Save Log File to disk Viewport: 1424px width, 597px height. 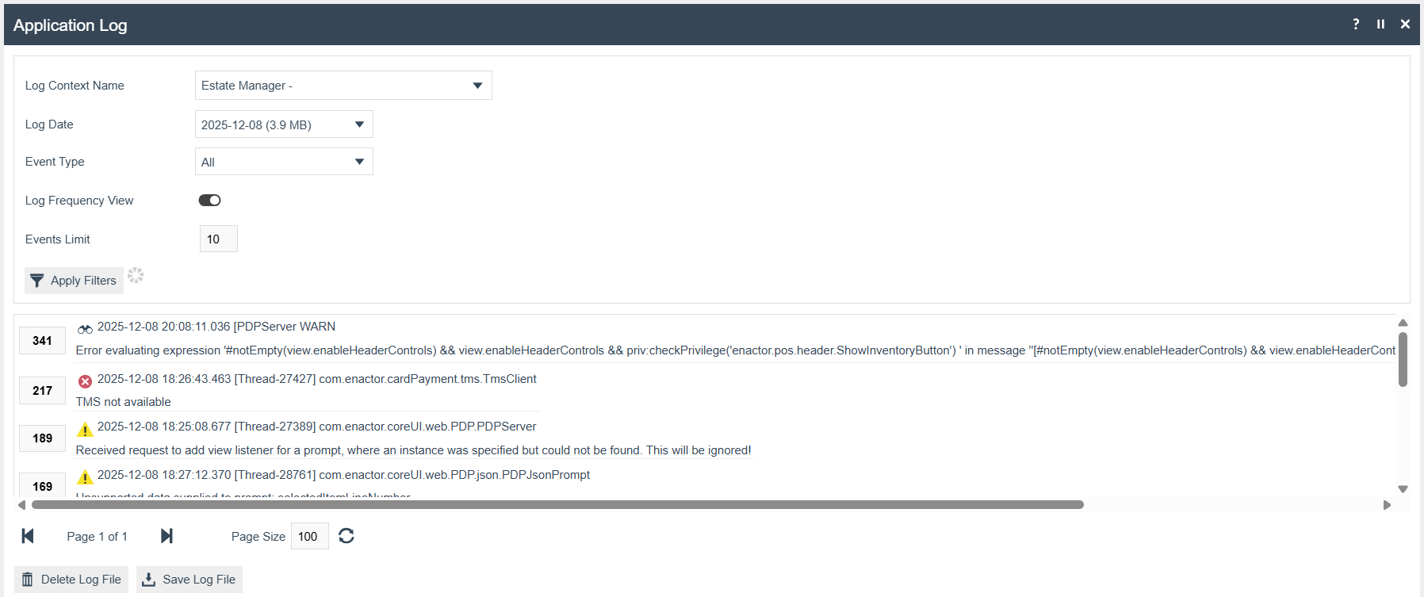pyautogui.click(x=189, y=580)
